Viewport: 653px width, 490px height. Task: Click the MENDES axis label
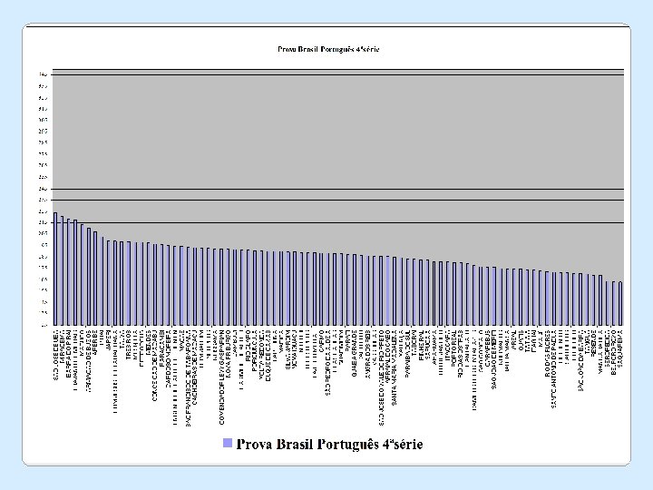pyautogui.click(x=149, y=341)
